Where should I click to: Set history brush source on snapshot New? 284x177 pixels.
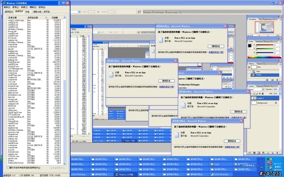click(x=249, y=67)
